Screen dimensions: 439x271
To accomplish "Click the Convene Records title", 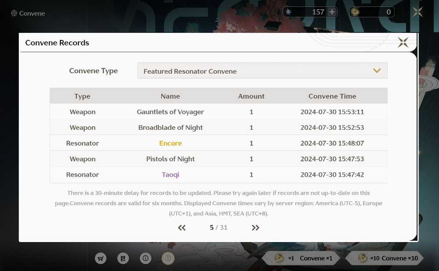I will pos(57,43).
